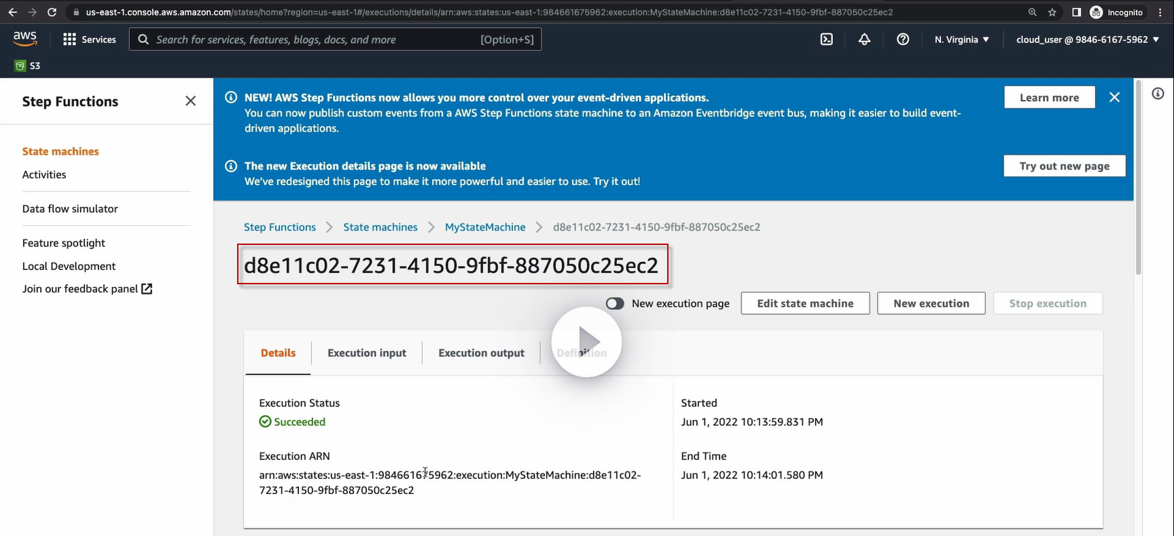1174x536 pixels.
Task: Close the Step Functions side navigation
Action: (190, 101)
